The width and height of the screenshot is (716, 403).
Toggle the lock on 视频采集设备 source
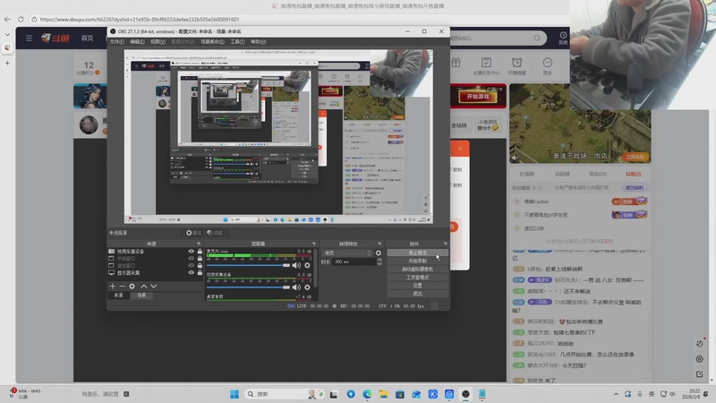tap(200, 252)
